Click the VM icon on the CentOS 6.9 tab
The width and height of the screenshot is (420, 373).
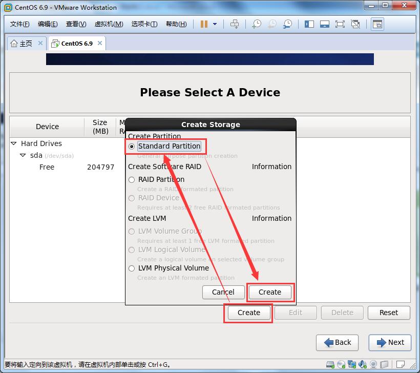55,44
